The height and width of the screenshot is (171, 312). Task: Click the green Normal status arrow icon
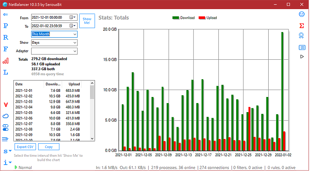pyautogui.click(x=16, y=168)
